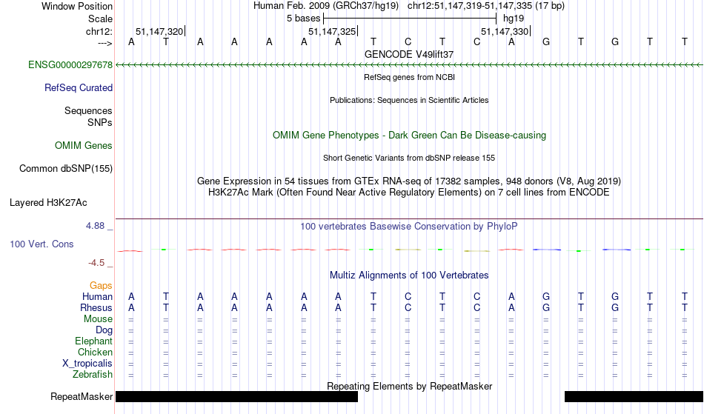
Task: Select the Human alignment row label
Action: (97, 296)
